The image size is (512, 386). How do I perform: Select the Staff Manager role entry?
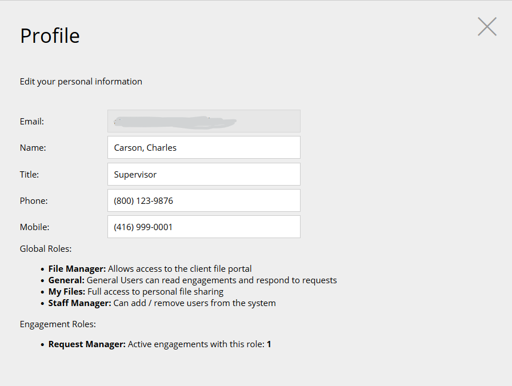coord(162,303)
